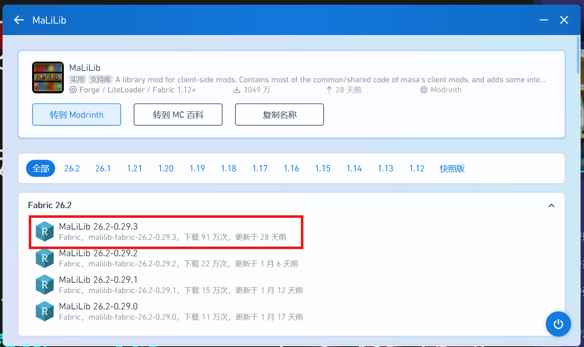
Task: Click the MaLiLib mod logo thumbnail
Action: click(x=48, y=78)
